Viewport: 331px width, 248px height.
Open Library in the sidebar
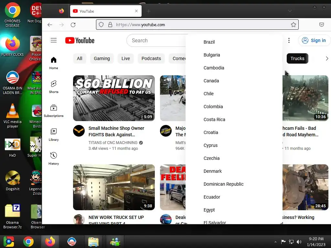tap(54, 135)
